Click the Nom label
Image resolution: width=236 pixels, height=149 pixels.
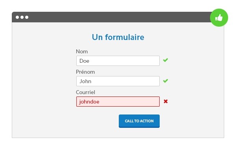(82, 51)
